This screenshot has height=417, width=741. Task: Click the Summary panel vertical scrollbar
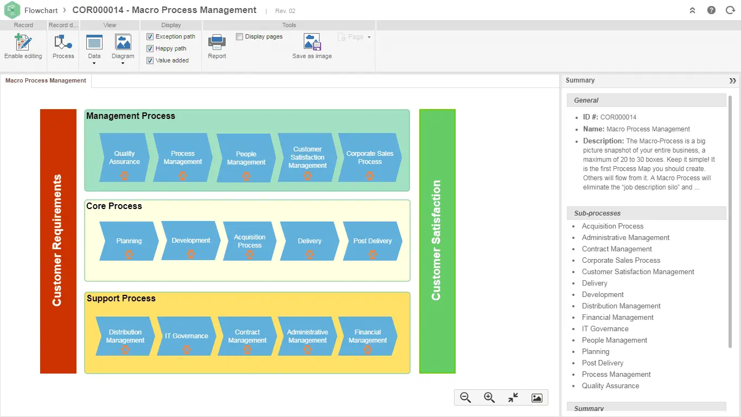tap(730, 217)
